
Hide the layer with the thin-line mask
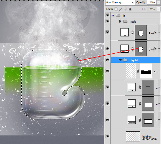tap(107, 87)
